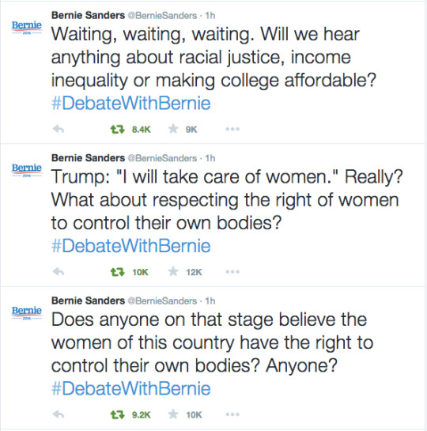Open the Bernie 2016 avatar on the first tweet

pos(27,27)
